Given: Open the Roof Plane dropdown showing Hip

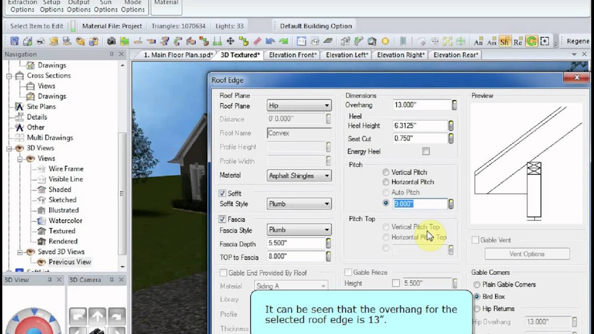Looking at the screenshot, I should (299, 106).
